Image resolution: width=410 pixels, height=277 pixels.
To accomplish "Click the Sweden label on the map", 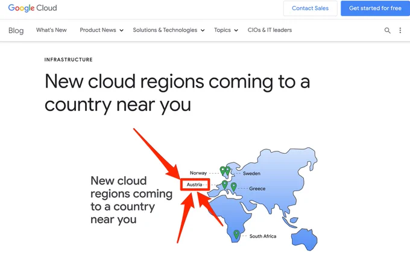I will click(x=251, y=173).
